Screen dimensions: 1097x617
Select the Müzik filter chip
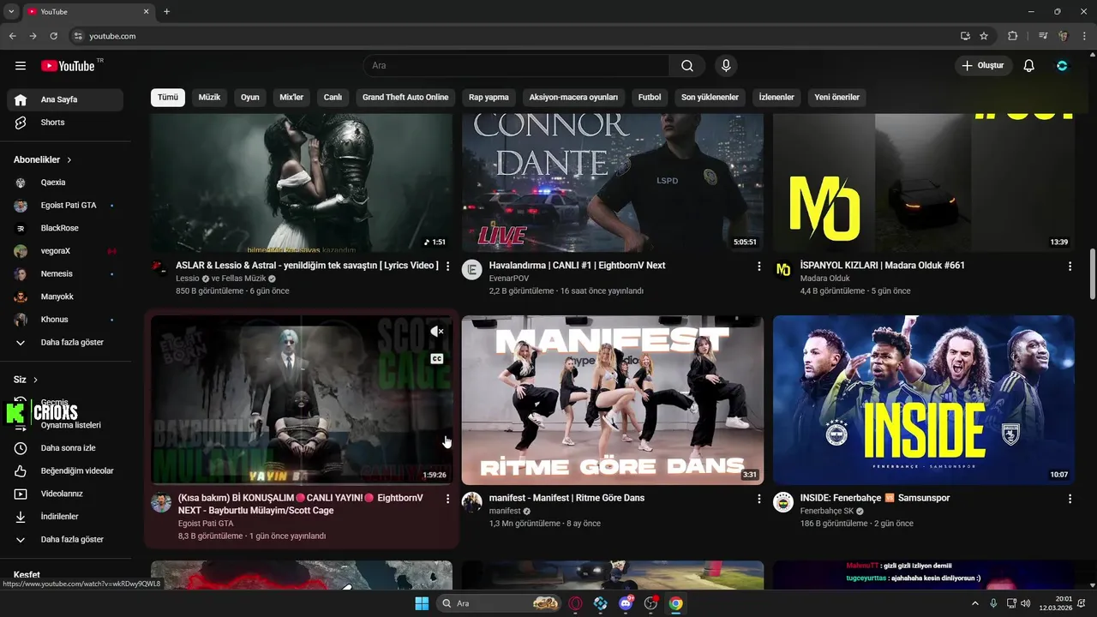209,98
